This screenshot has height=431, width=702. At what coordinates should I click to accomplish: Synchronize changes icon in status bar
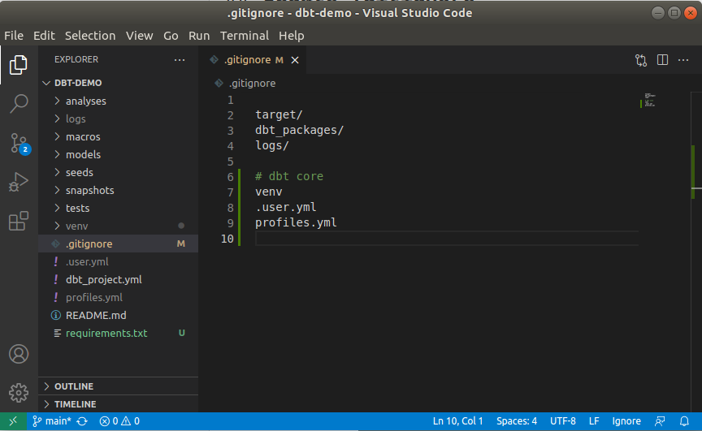pos(82,421)
